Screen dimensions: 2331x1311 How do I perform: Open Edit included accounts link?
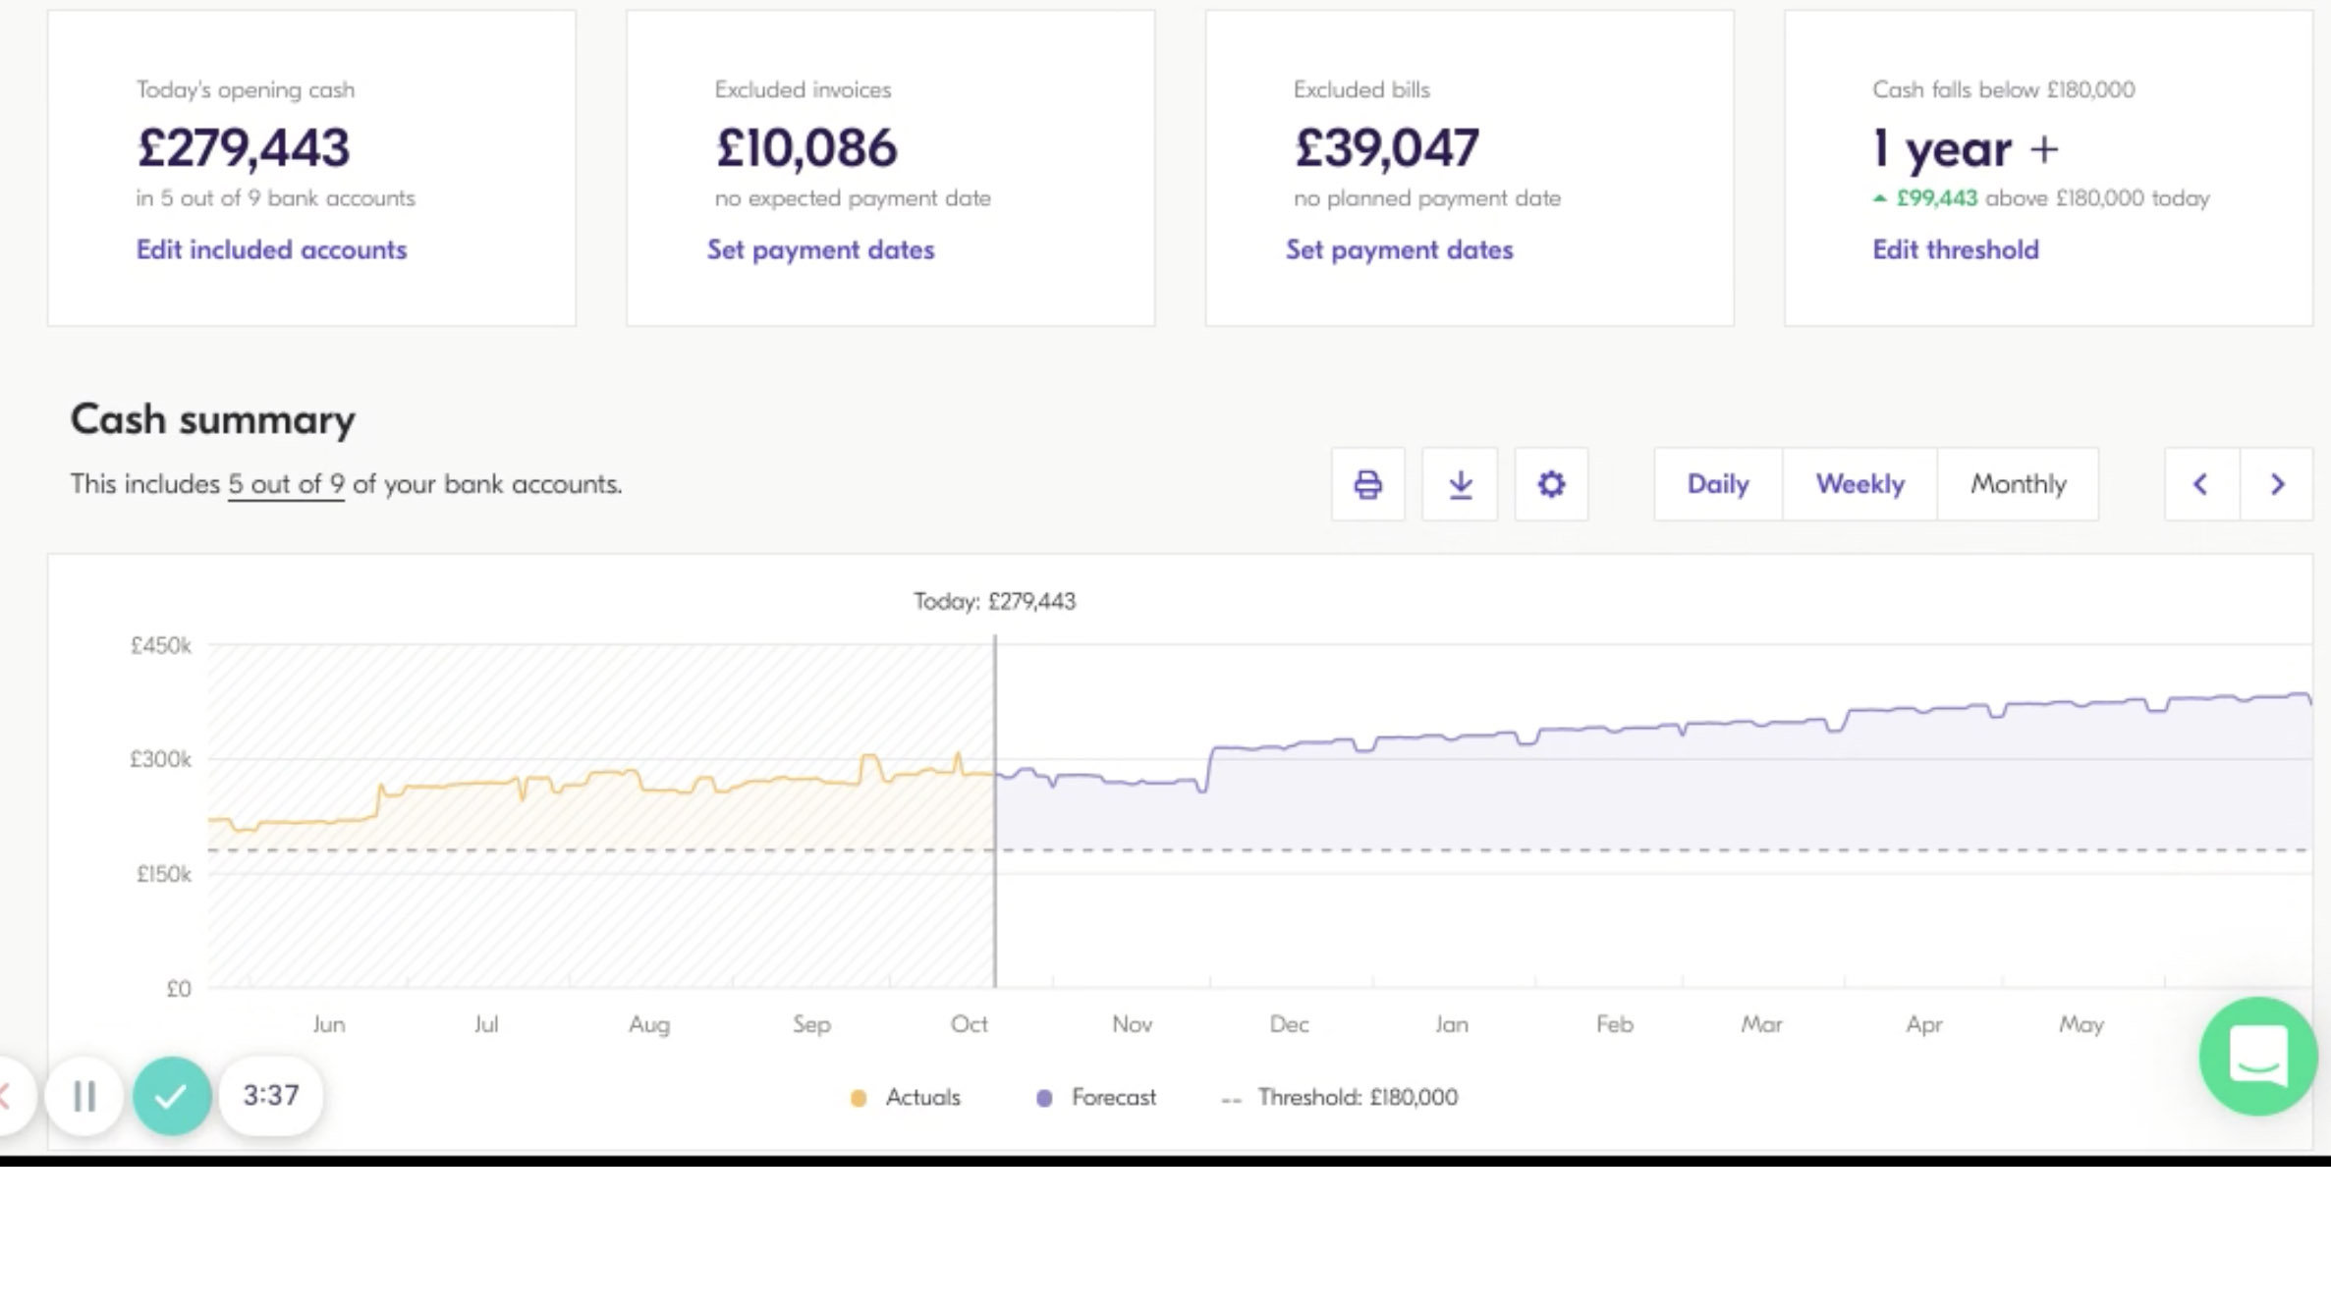click(271, 249)
